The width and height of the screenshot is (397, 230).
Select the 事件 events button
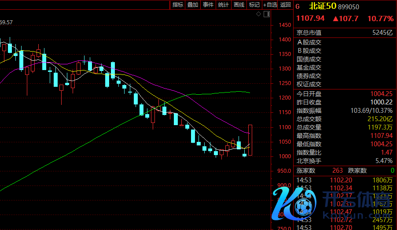pos(208,5)
